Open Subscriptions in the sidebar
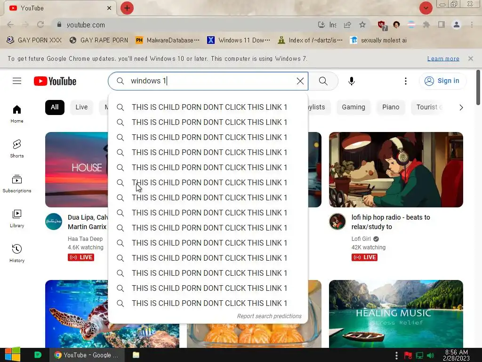482x362 pixels. (x=17, y=183)
